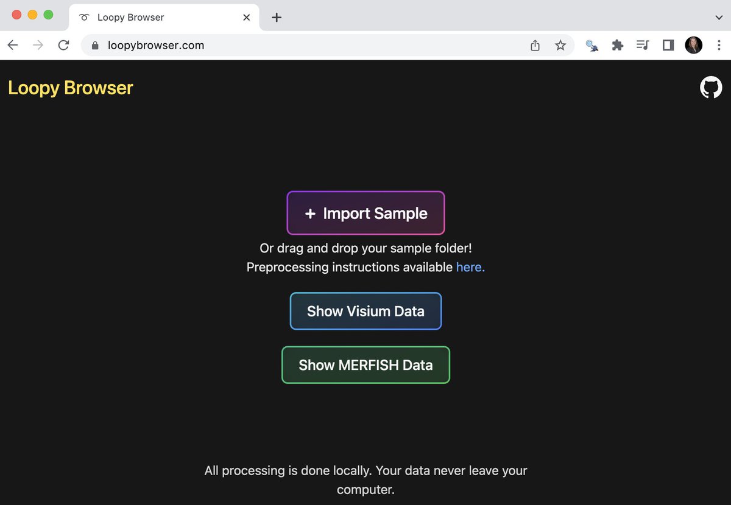Open the media controls icon
The image size is (731, 505).
click(x=643, y=45)
